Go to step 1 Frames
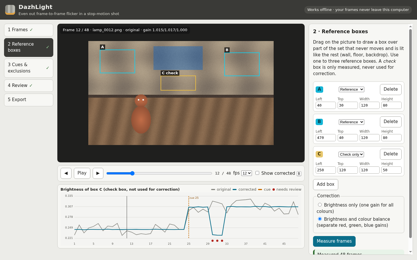Screen dimensions: 417x260 click(29, 30)
